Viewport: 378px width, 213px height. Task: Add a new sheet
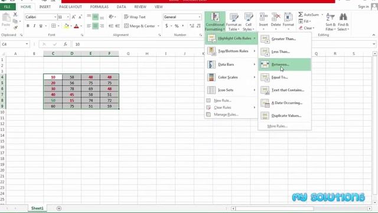[x=59, y=208]
